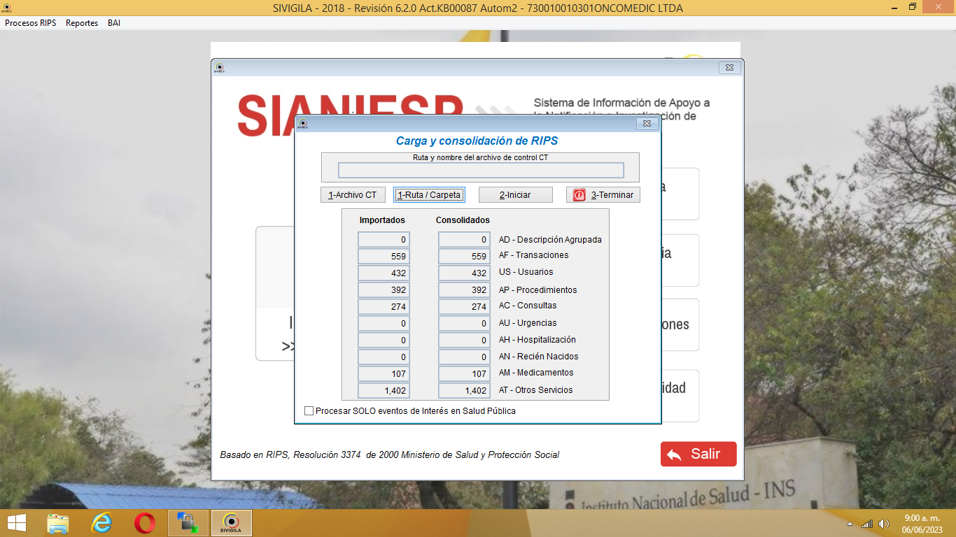
Task: Click the Windows Start button
Action: [16, 523]
